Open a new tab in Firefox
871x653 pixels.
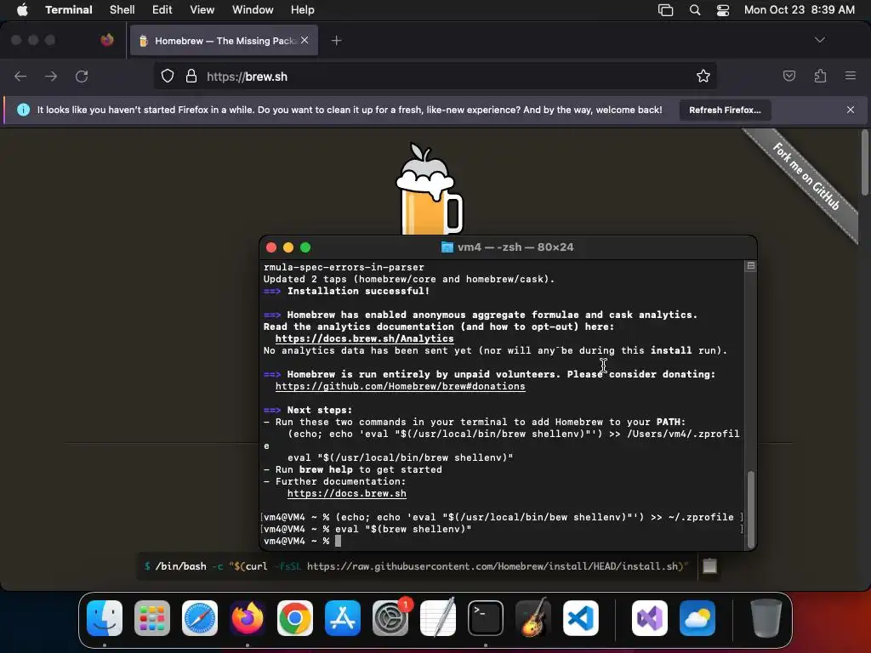[x=336, y=41]
